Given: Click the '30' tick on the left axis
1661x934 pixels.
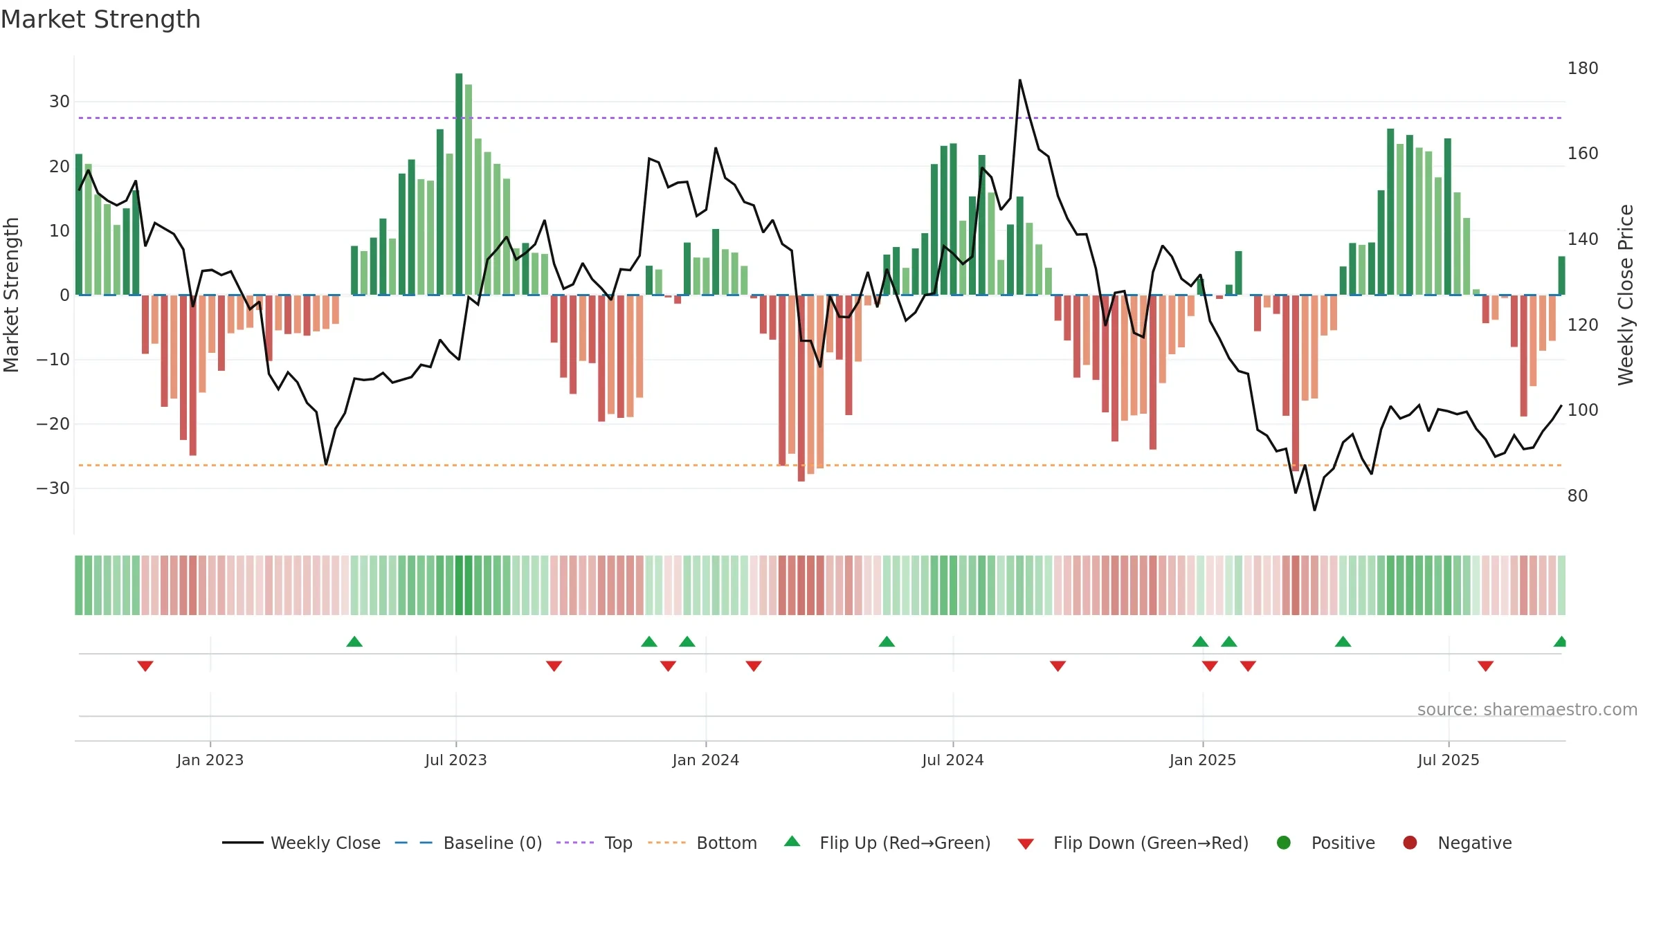Looking at the screenshot, I should click(60, 102).
